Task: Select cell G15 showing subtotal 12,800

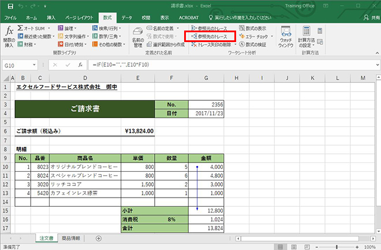Action: tap(206, 210)
